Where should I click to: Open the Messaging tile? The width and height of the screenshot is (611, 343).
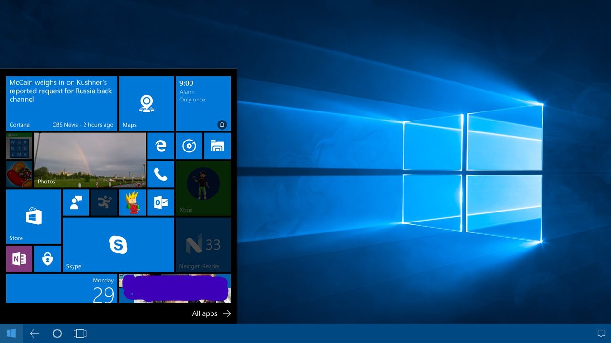click(76, 202)
